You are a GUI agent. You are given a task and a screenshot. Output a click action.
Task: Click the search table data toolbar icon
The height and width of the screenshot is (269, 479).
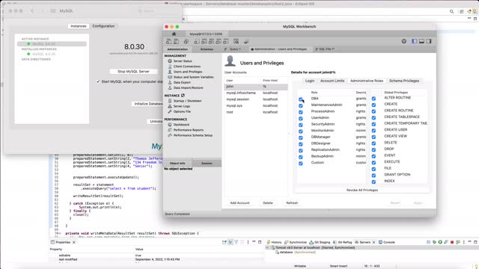coord(237,42)
